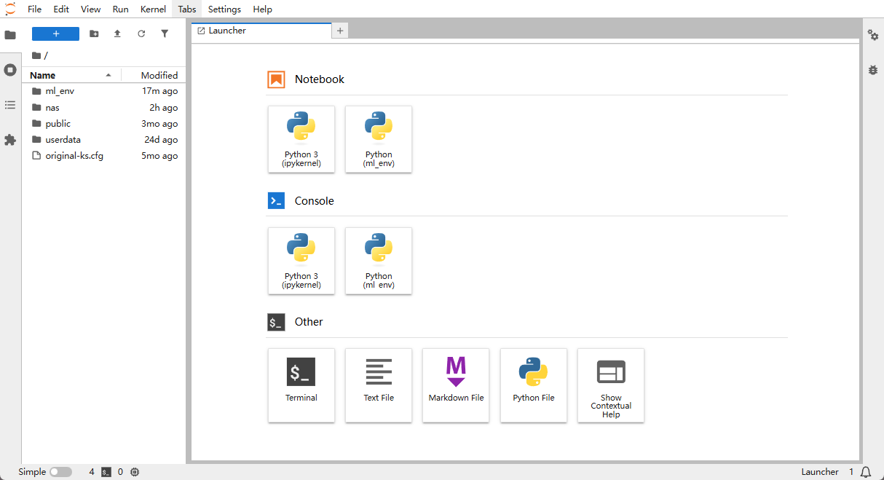Click the root folder breadcrumb icon
This screenshot has width=884, height=480.
[x=36, y=55]
